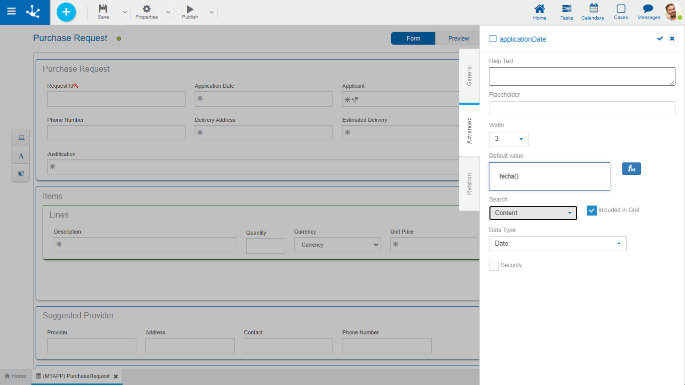685x385 pixels.
Task: Confirm applicationDate changes with the checkmark
Action: tap(660, 39)
